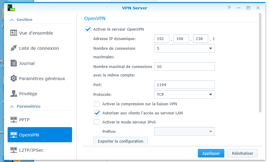Open Nombre de connexions maximales dropdown
Screen dimensions: 269x162
coord(185,48)
